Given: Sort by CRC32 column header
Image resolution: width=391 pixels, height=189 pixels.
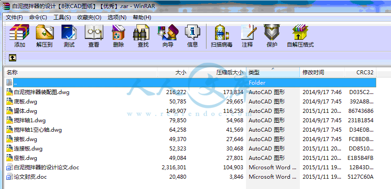Looking at the screenshot, I should [x=360, y=73].
